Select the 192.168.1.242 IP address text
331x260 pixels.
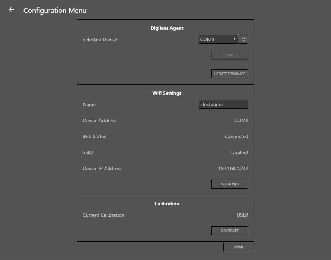[233, 168]
